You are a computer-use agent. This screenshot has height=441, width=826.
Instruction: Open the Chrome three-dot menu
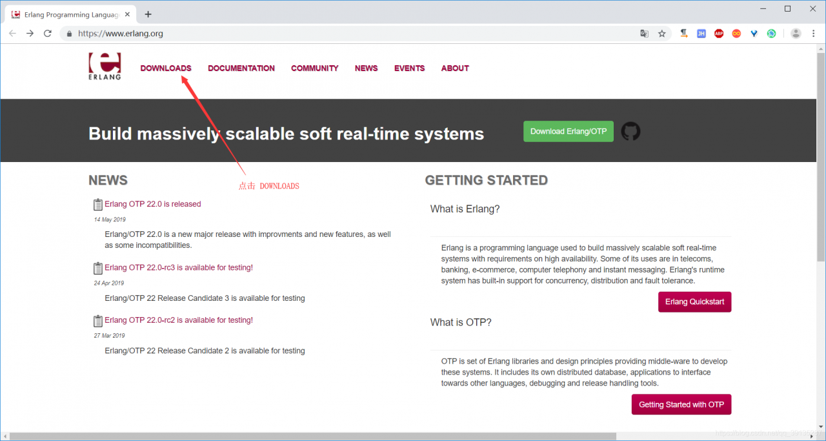pos(814,34)
